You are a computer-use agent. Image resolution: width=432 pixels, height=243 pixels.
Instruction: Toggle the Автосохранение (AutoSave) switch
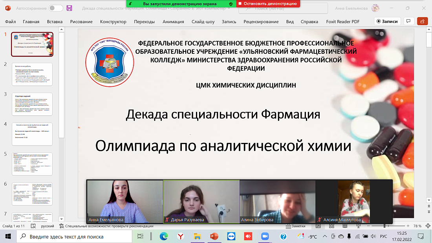point(55,7)
